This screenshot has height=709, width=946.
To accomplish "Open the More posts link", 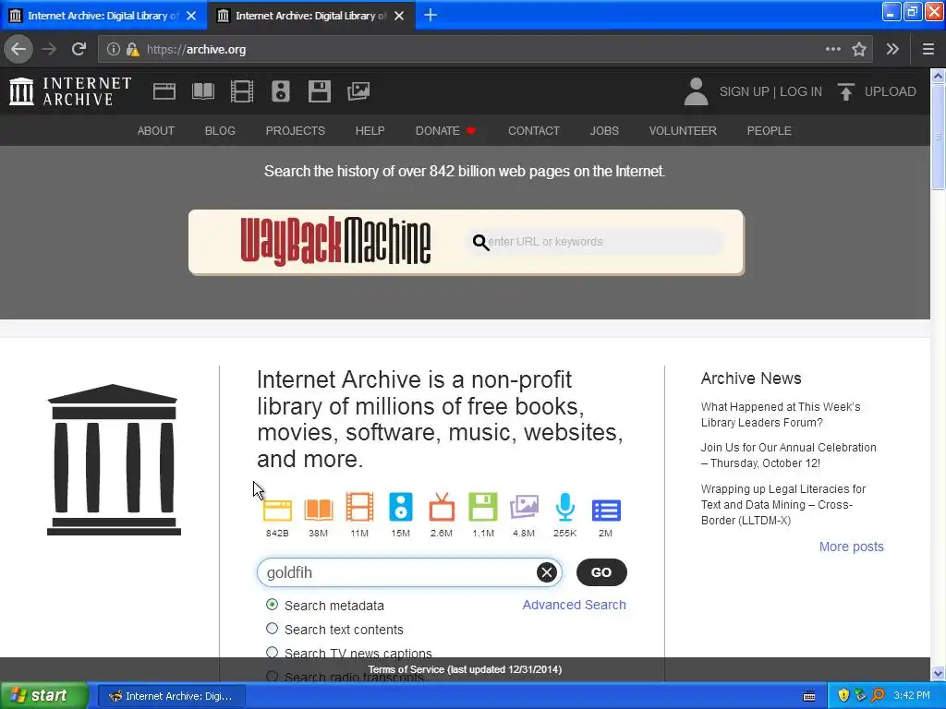I will coord(851,547).
